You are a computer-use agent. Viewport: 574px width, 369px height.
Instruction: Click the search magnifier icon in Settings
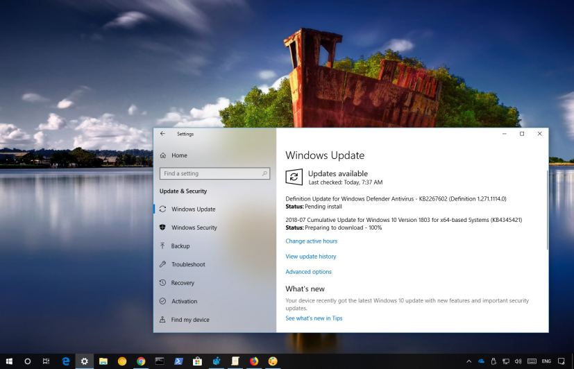(264, 173)
